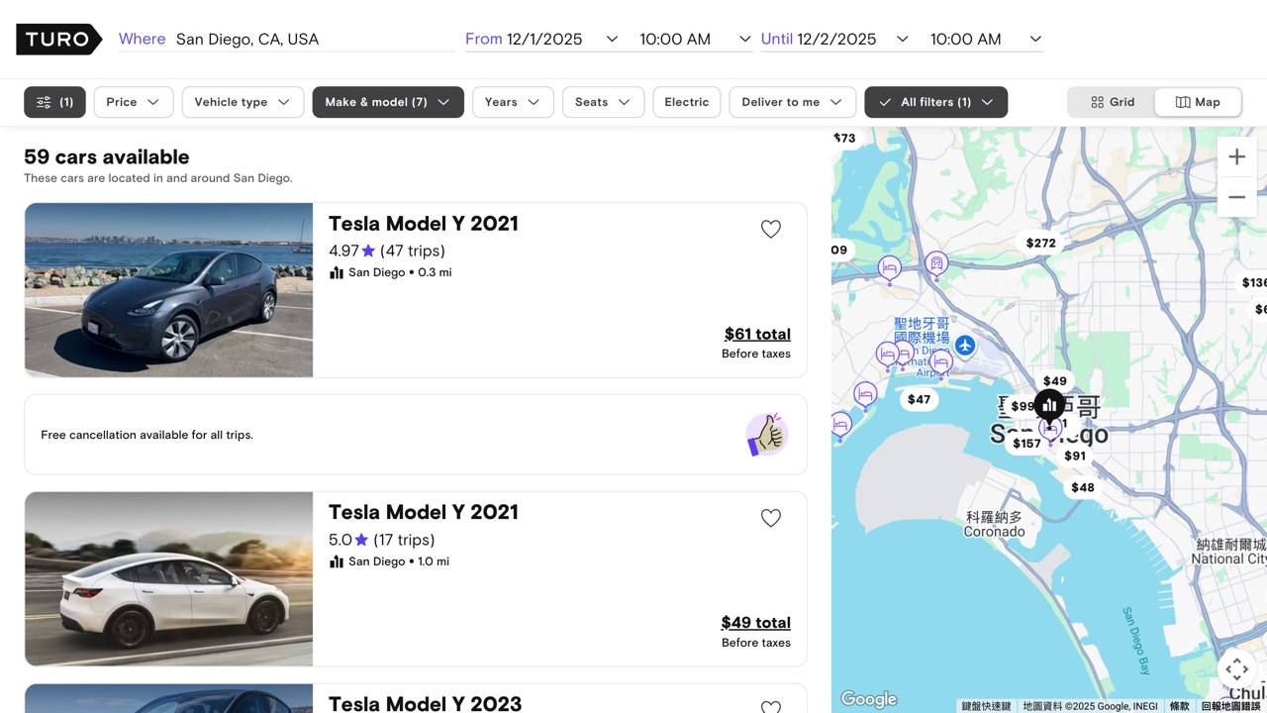This screenshot has width=1267, height=713.
Task: Save the $49 Tesla Model Y to favorites
Action: pos(771,518)
